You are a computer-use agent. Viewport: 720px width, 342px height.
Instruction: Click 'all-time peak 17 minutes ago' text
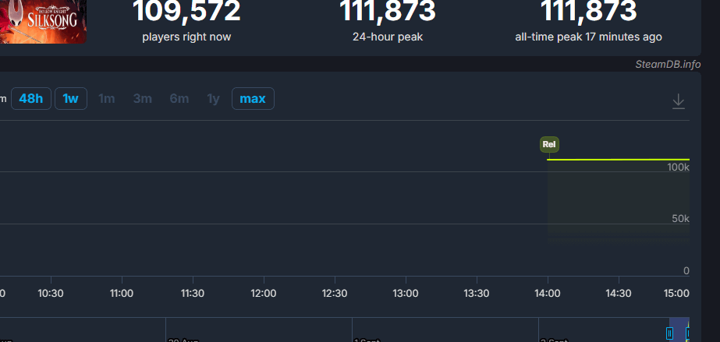(x=589, y=37)
